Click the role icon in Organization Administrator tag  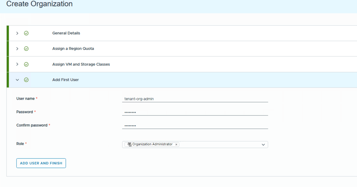[x=129, y=144]
